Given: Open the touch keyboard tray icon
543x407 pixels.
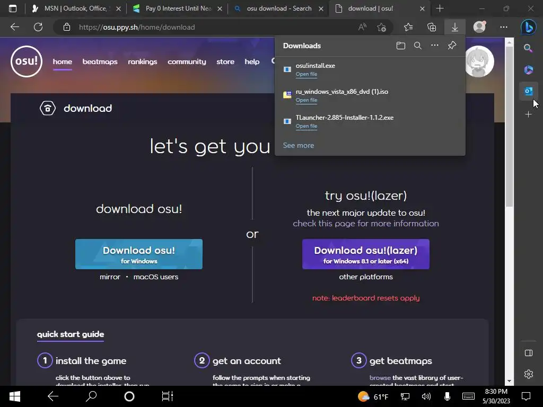Looking at the screenshot, I should [468, 396].
